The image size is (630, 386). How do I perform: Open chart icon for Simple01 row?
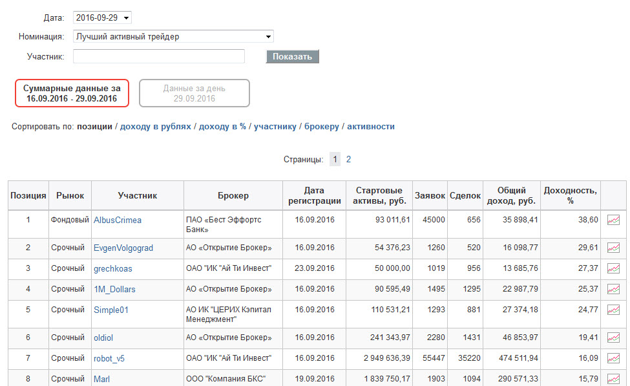[613, 310]
